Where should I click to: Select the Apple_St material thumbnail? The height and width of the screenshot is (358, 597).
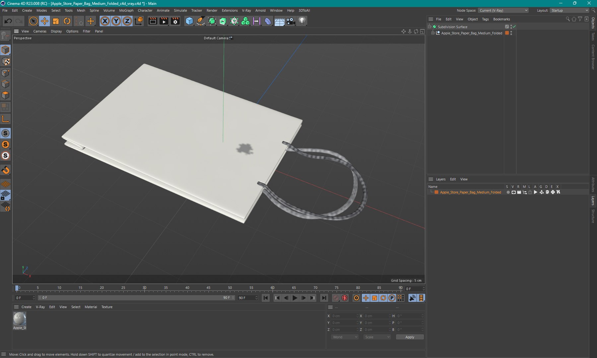pos(20,319)
